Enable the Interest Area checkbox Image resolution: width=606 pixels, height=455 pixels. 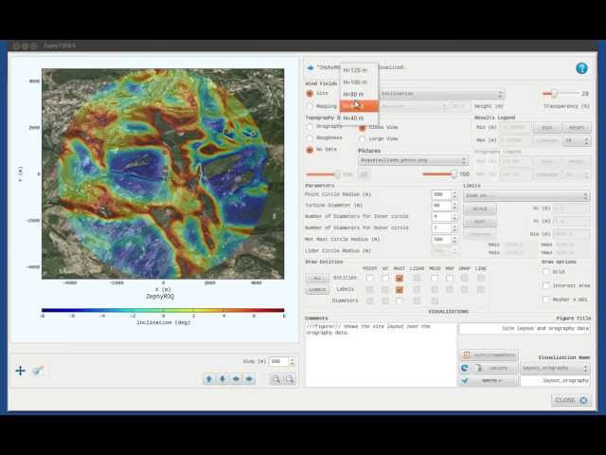click(545, 285)
